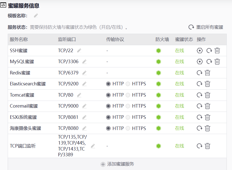Screen dimensions: 232x170
Task: Click the SSH honeypot green firewall indicator
Action: pyautogui.click(x=159, y=51)
